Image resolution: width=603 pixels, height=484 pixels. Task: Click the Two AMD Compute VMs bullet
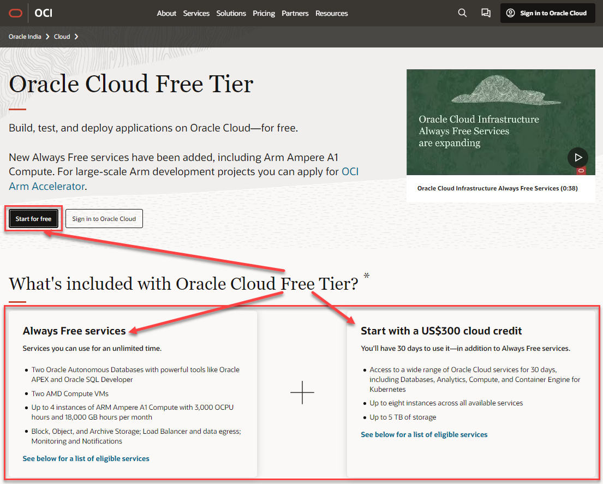[70, 393]
